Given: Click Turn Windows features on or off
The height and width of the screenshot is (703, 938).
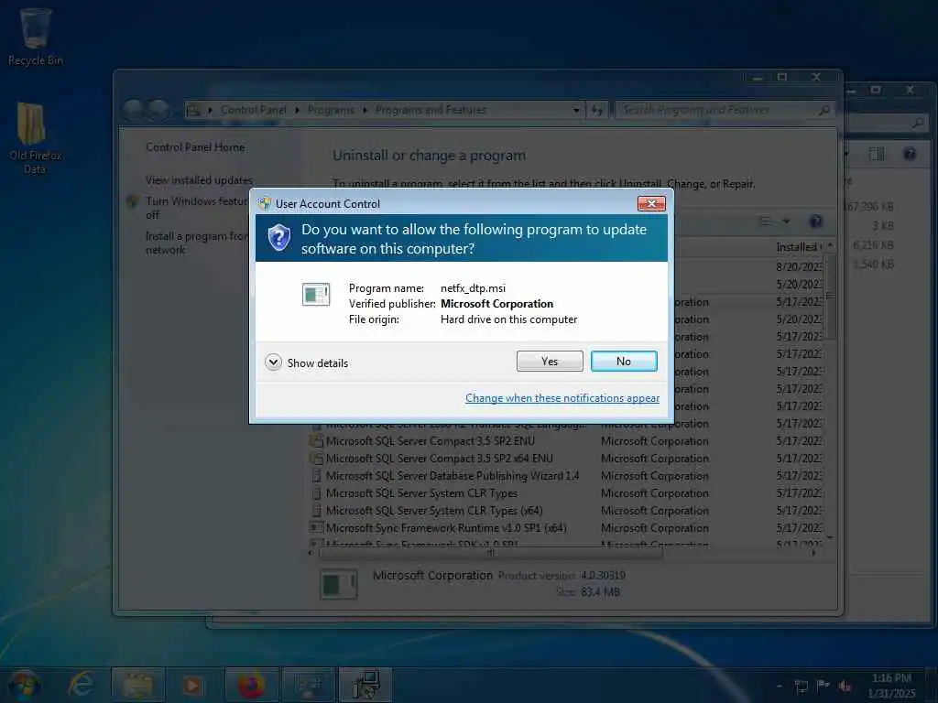Looking at the screenshot, I should pyautogui.click(x=196, y=208).
